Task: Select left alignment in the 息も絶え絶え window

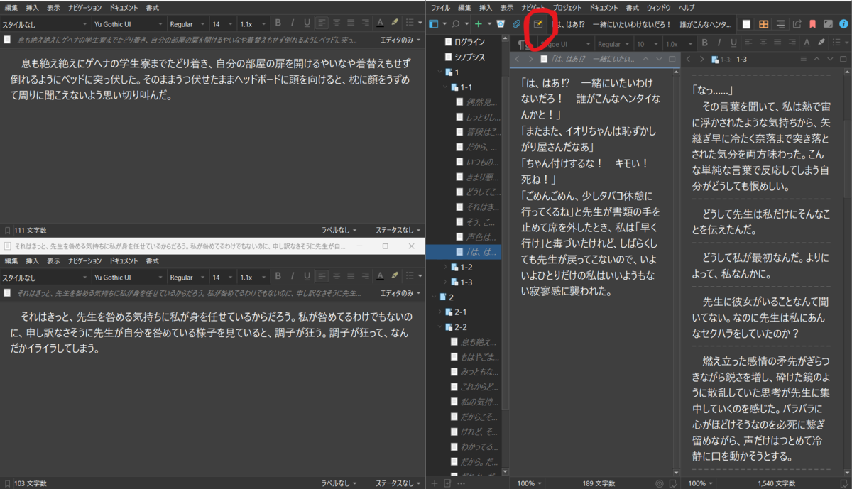Action: [323, 24]
